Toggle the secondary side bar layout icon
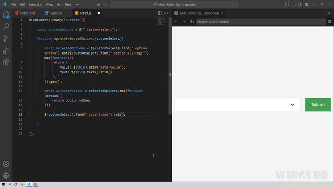Image resolution: width=334 pixels, height=187 pixels. coord(300,5)
